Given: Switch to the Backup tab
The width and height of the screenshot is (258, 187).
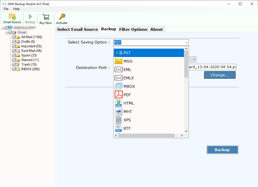Looking at the screenshot, I should point(109,29).
